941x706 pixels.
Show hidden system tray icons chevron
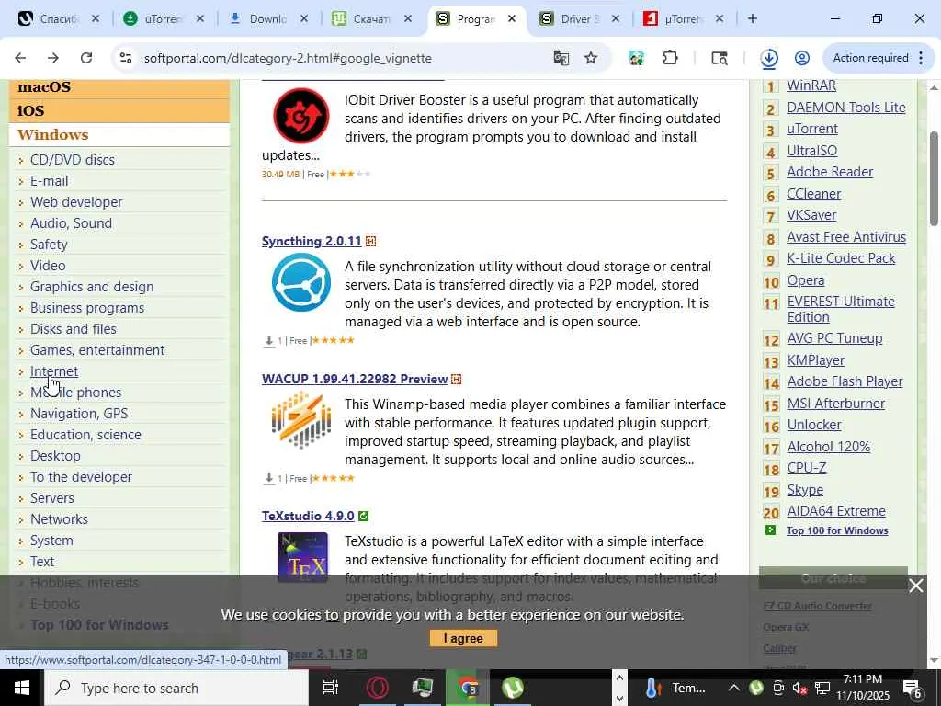click(733, 688)
